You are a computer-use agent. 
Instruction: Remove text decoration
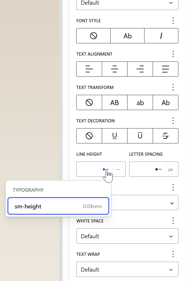(89, 136)
